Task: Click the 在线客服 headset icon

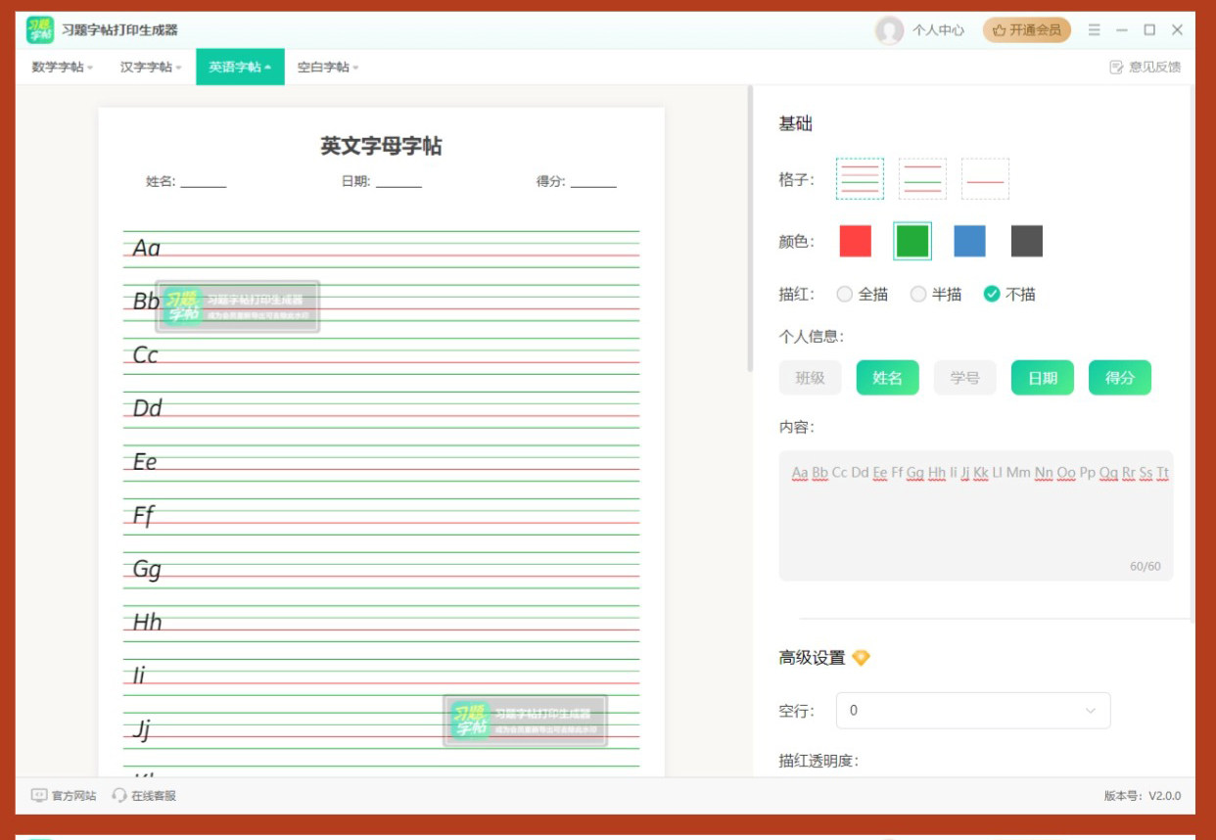Action: point(119,795)
